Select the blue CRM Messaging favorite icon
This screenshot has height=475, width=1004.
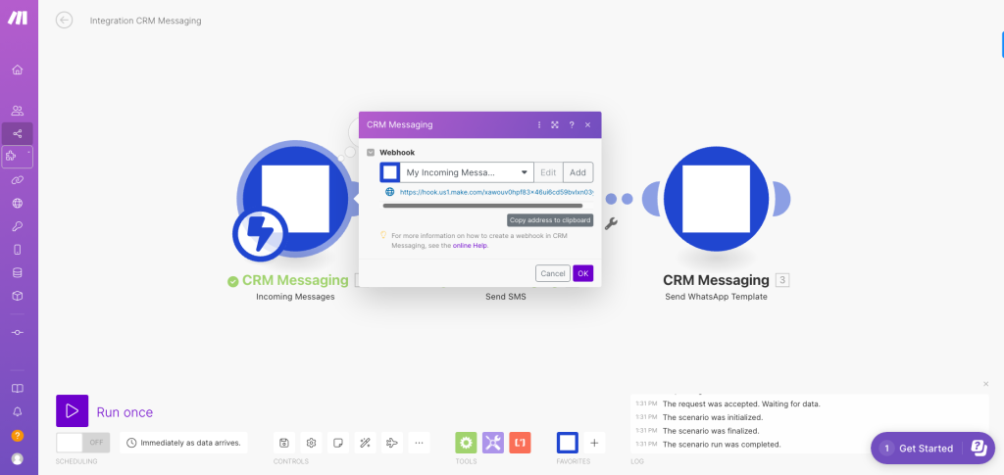coord(568,443)
